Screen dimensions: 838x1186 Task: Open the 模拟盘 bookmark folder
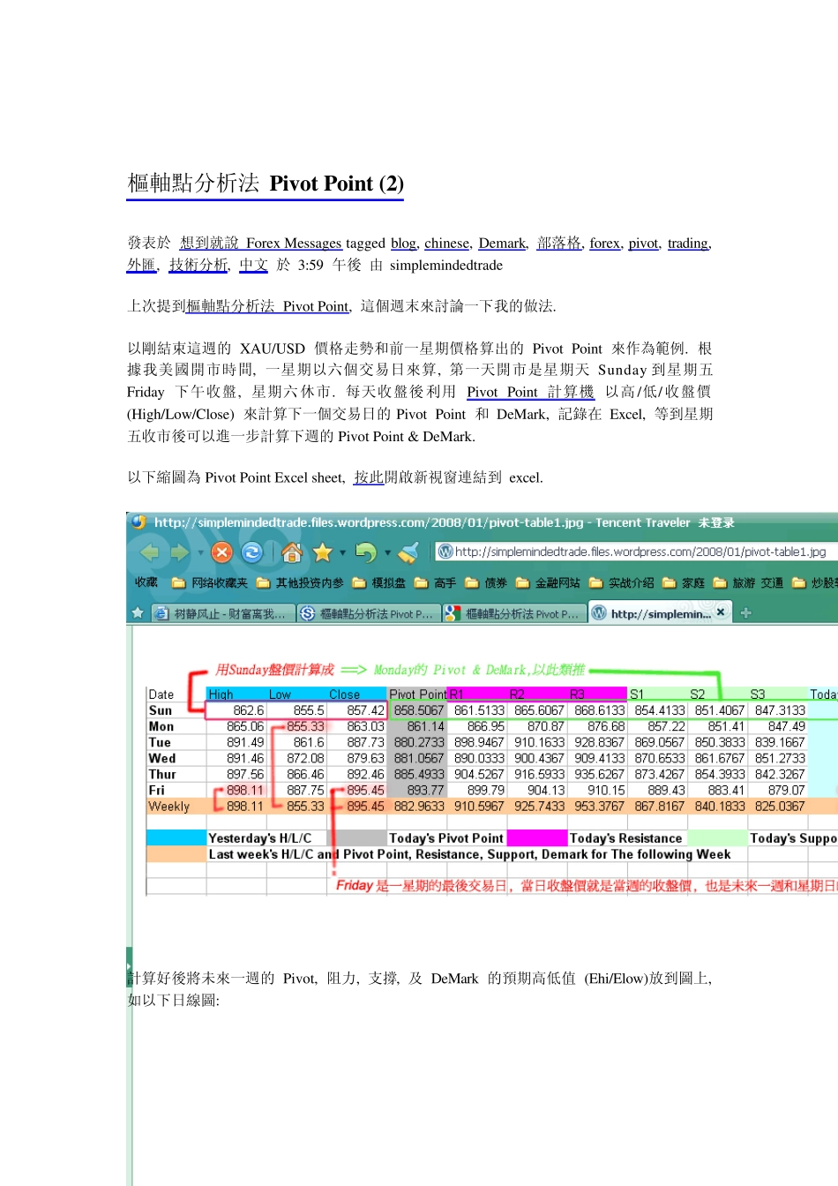[x=379, y=583]
